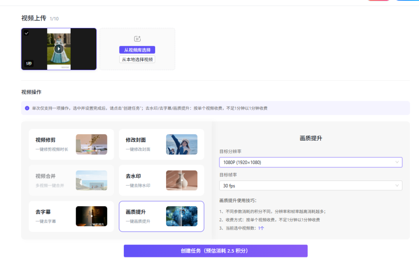Viewport: 419px width, 279px height.
Task: Open the 目标分辨率 1080P dropdown
Action: (310, 162)
